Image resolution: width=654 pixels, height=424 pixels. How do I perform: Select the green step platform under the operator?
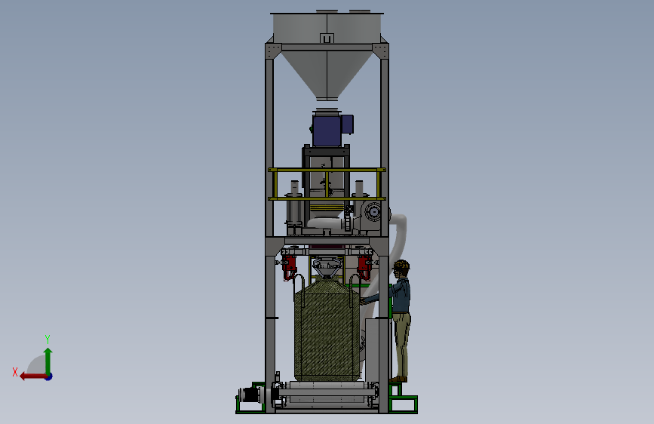tap(403, 398)
